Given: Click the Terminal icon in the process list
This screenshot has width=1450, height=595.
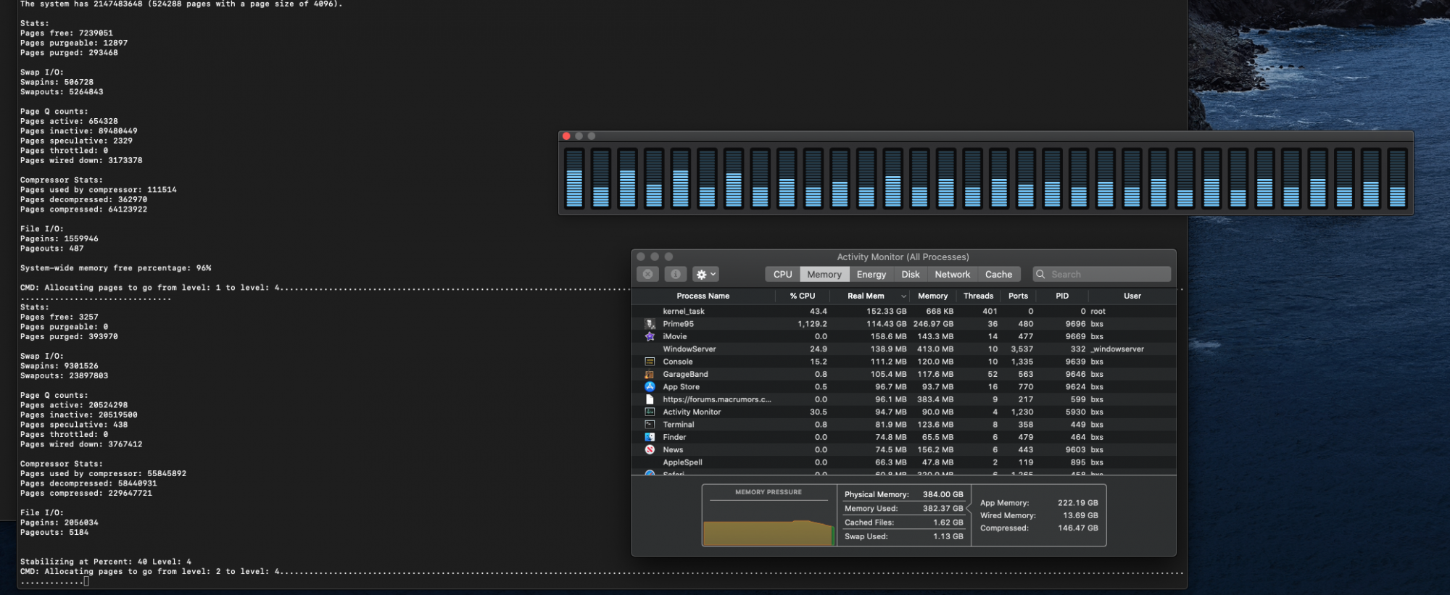Looking at the screenshot, I should coord(650,425).
